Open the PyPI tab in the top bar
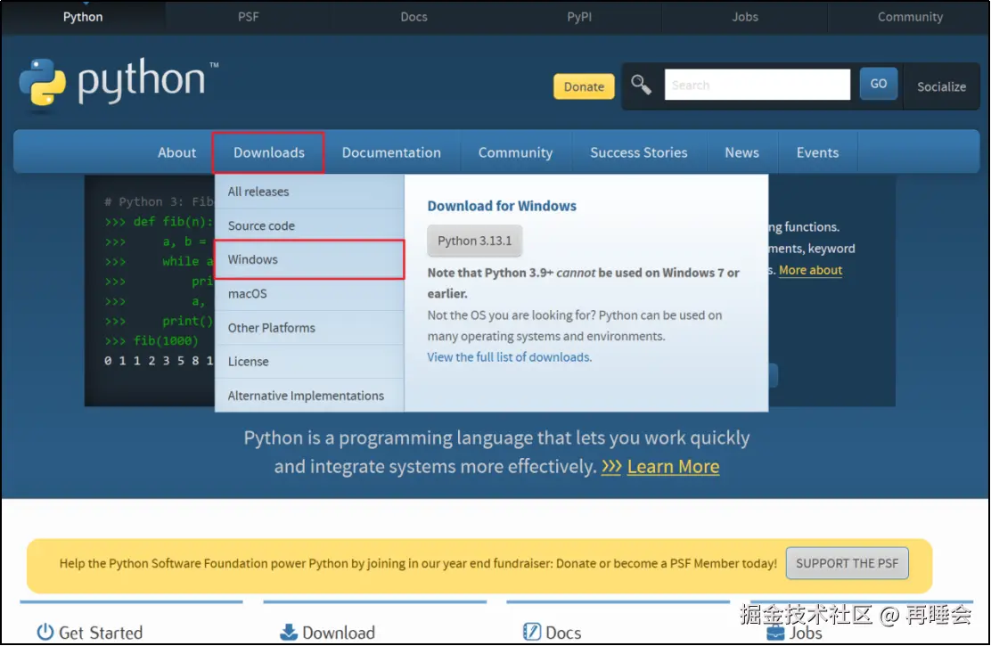The height and width of the screenshot is (646, 991). (579, 17)
